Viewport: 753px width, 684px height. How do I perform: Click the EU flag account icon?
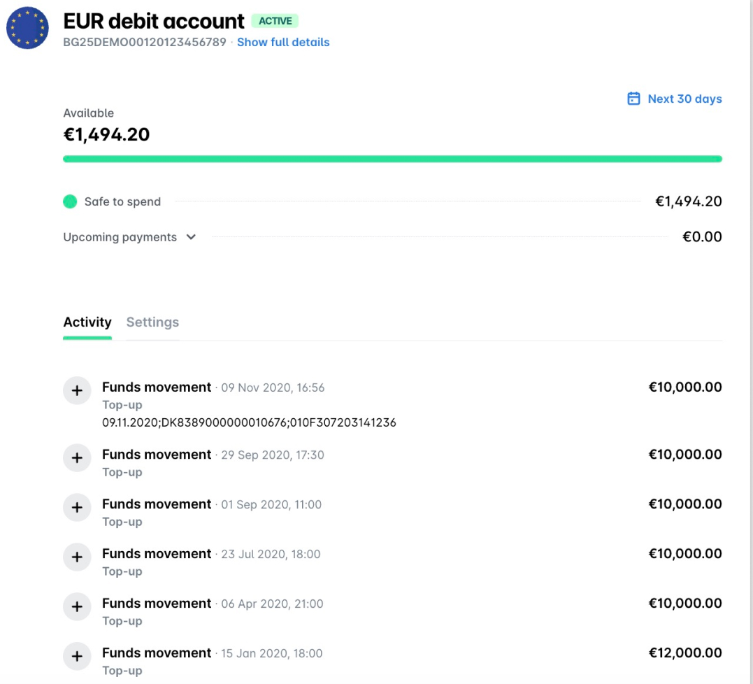pos(27,28)
